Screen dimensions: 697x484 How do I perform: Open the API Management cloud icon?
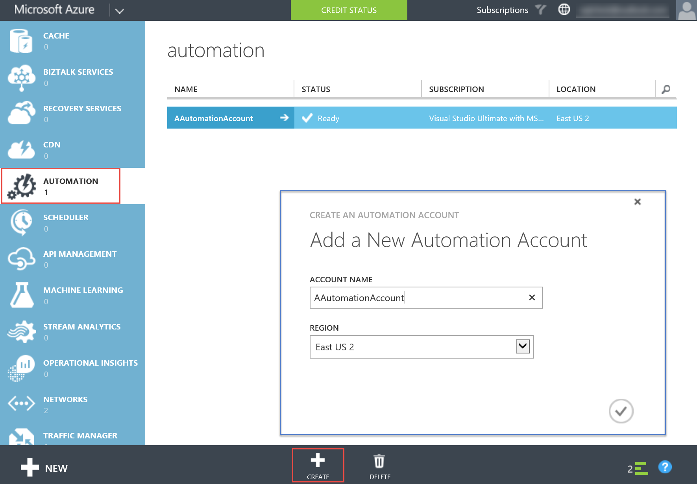[21, 259]
